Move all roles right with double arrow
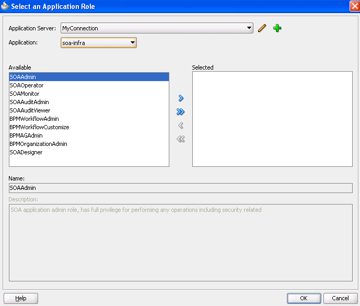This screenshot has height=306, width=360. (x=181, y=112)
